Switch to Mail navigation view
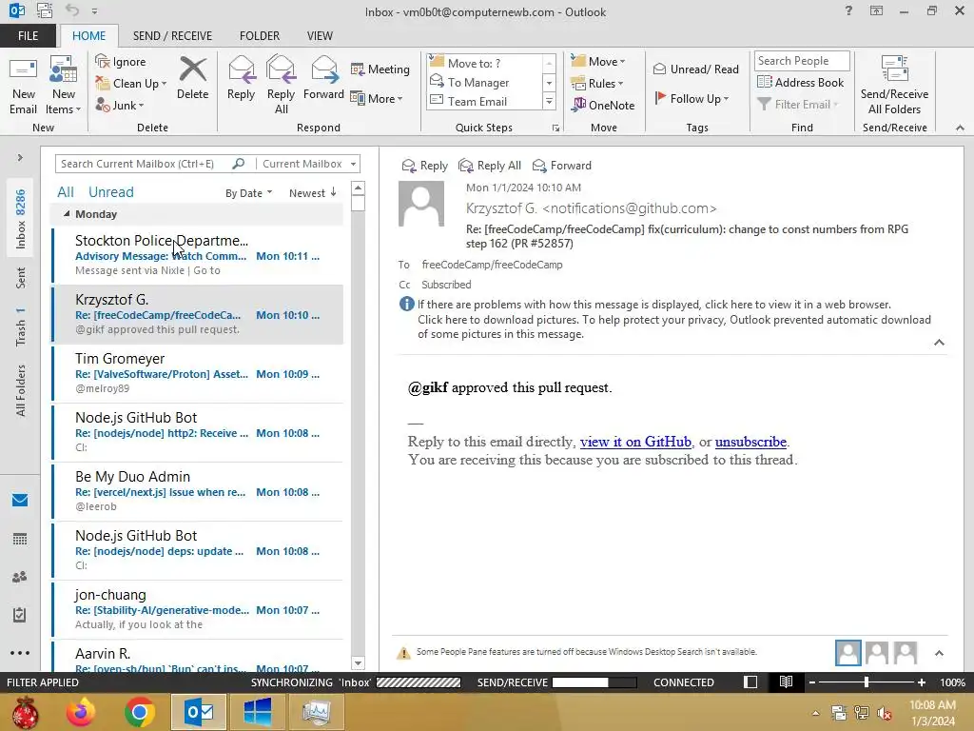974x731 pixels. click(x=20, y=500)
